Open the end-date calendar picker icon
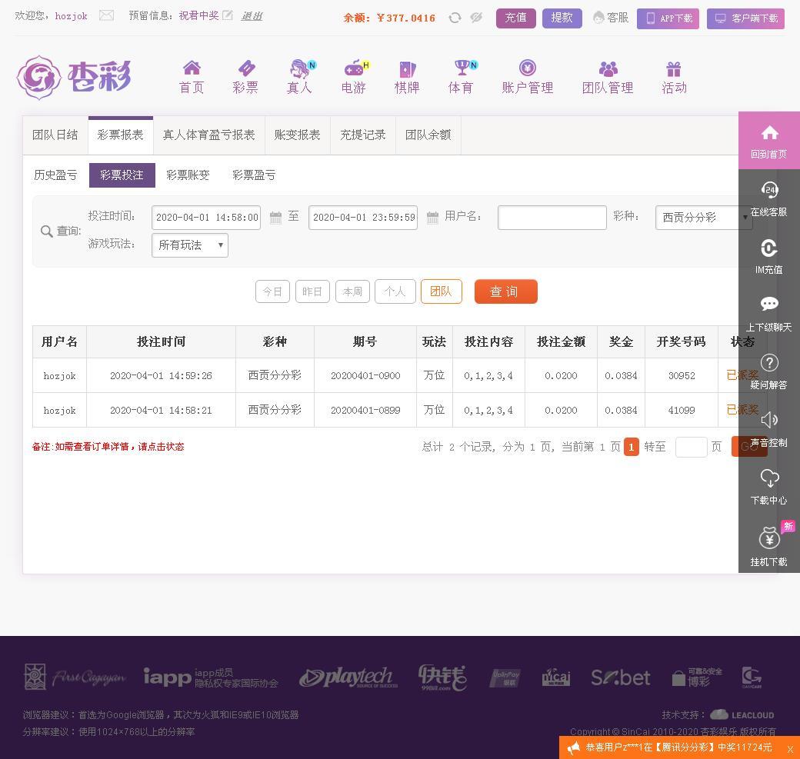Viewport: 800px width, 759px height. [x=432, y=218]
